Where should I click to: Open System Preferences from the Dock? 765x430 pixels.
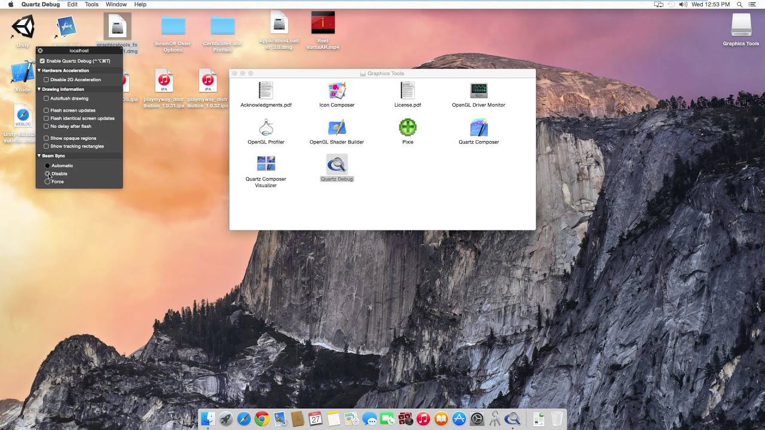(477, 419)
